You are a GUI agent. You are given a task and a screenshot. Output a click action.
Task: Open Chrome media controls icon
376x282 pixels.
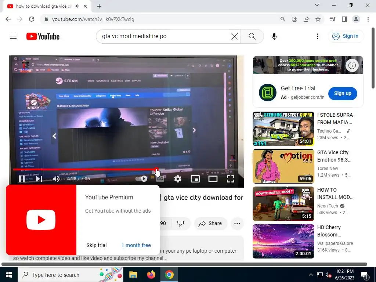click(x=332, y=19)
